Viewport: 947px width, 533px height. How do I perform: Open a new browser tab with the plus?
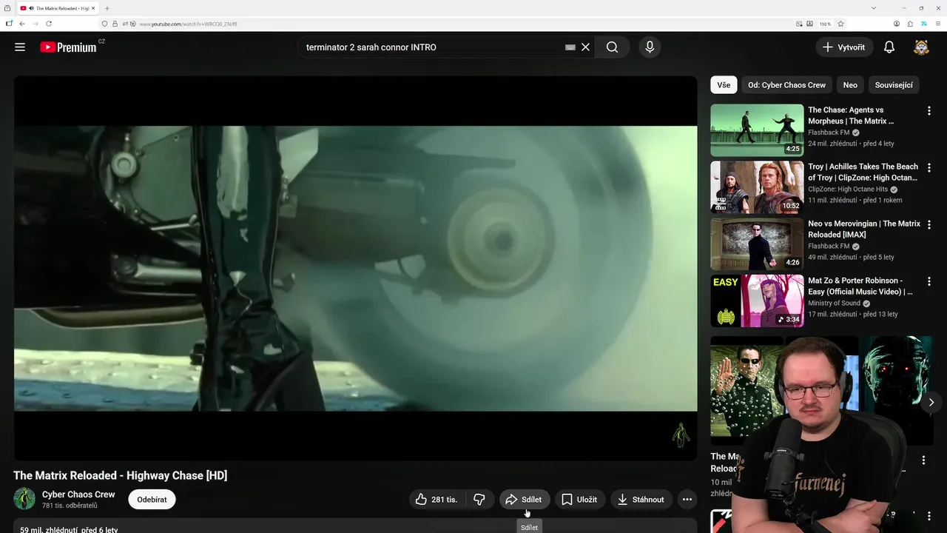(x=107, y=8)
